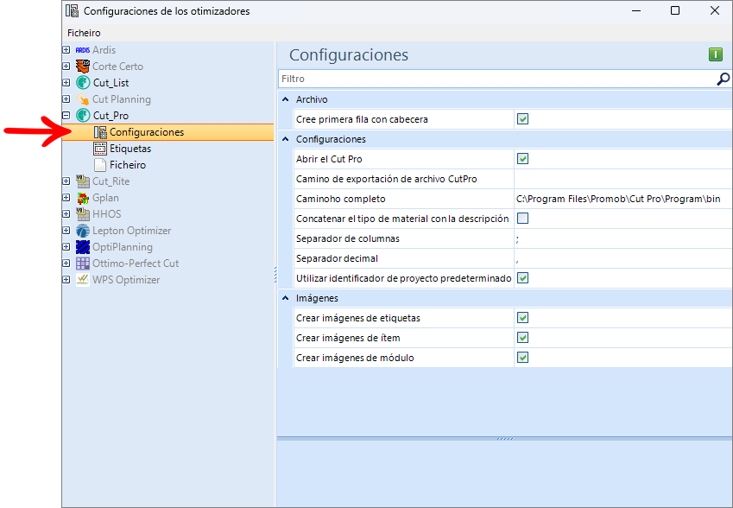Click the green info icon beside Configuraciones title
733x508 pixels.
tap(716, 54)
